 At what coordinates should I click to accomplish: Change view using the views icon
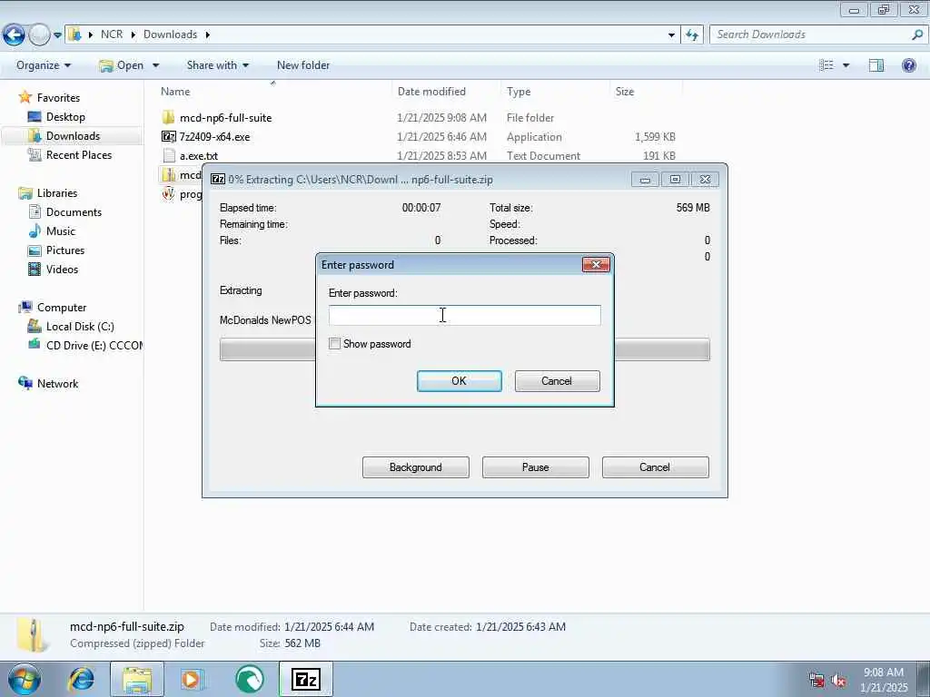click(826, 65)
